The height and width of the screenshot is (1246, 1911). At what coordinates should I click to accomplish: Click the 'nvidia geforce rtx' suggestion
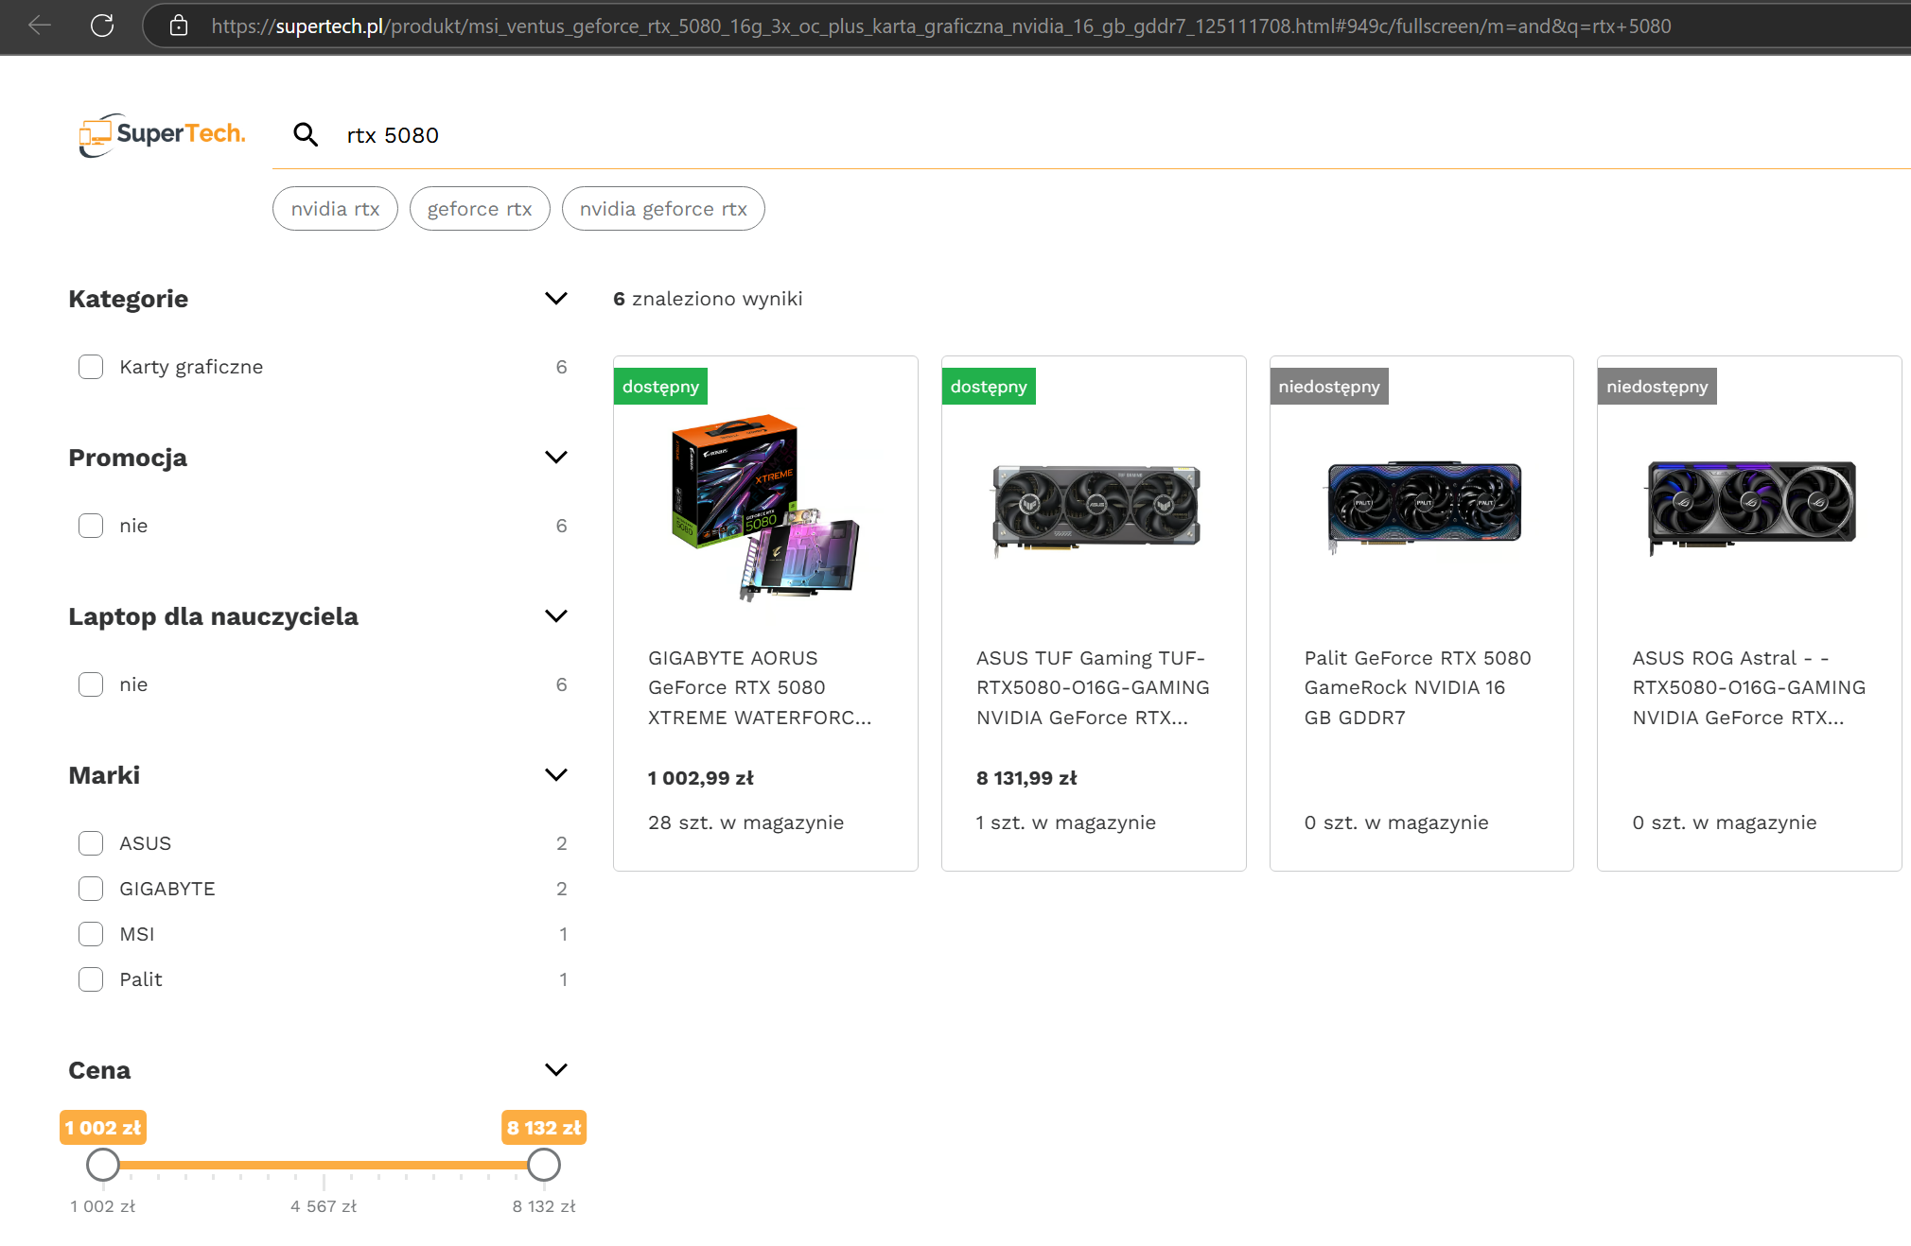pyautogui.click(x=662, y=209)
